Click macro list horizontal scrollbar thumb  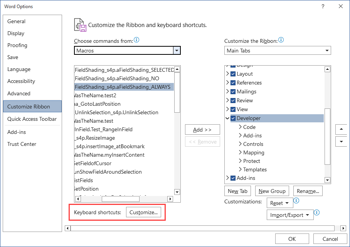121,199
